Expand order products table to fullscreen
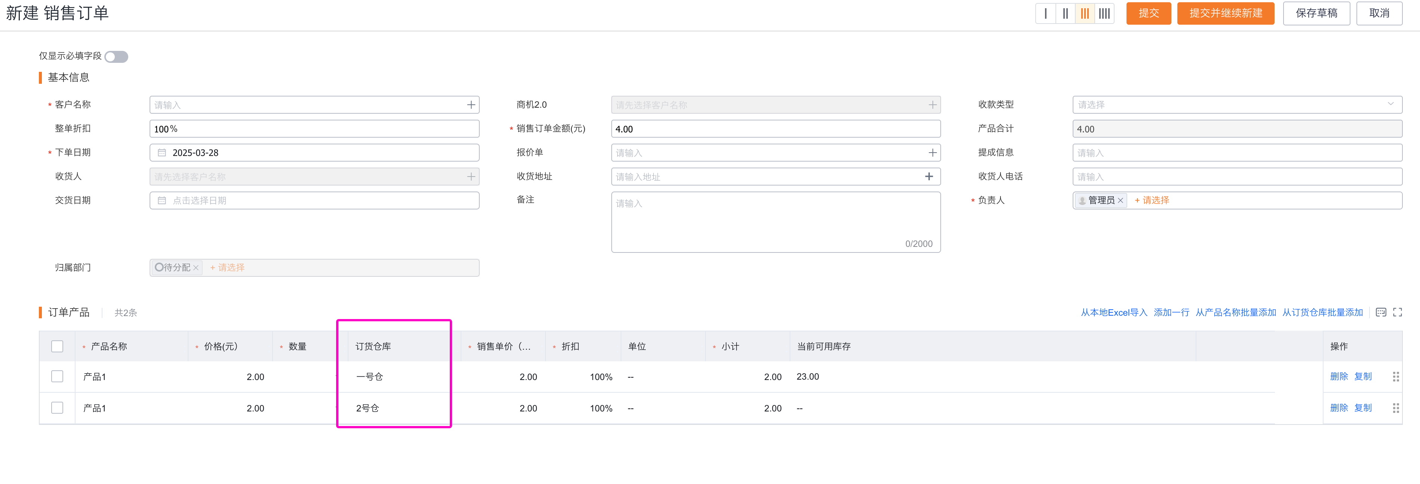The width and height of the screenshot is (1420, 484). pos(1398,313)
